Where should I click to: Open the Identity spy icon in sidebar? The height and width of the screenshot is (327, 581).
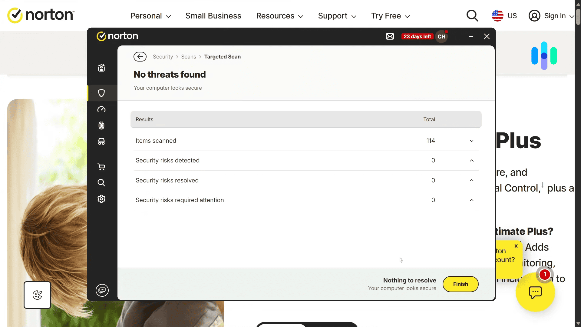(x=101, y=142)
